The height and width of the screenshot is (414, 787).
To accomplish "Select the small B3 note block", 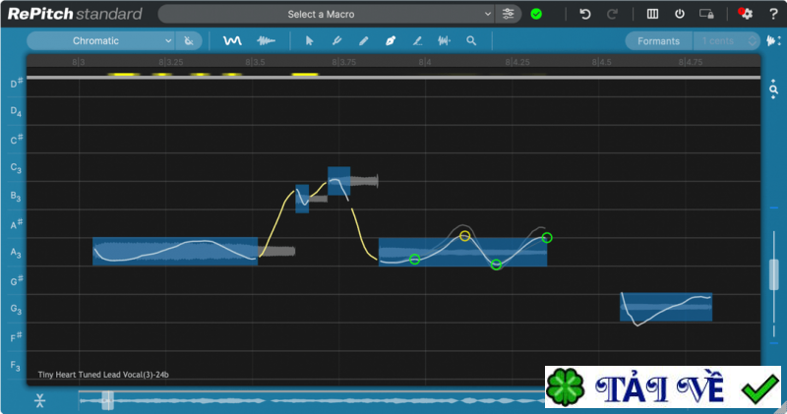I will 302,199.
